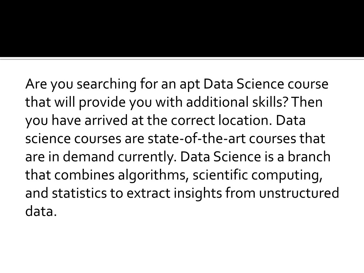Viewport: 364px width, 273px height.
Task: Select the hyphenated term "state-of-the-art"
Action: tap(196, 139)
